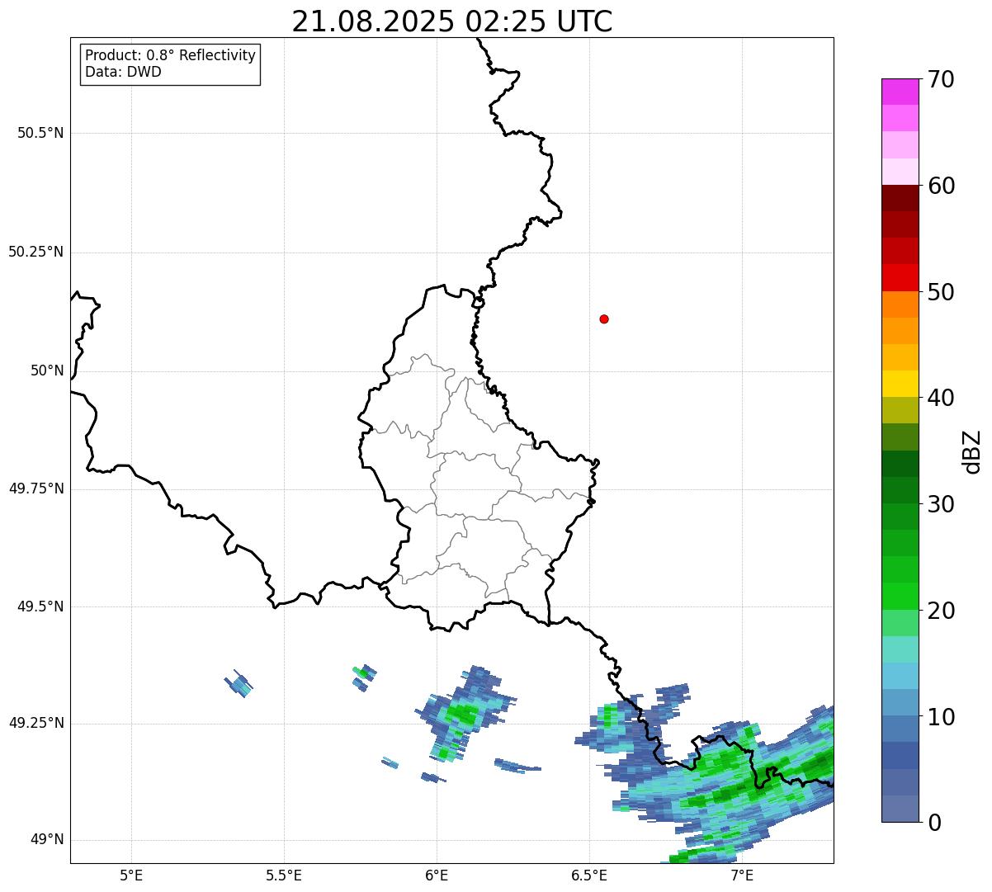Image resolution: width=992 pixels, height=892 pixels.
Task: Click the bright red colorbar segment below 50
Action: (900, 278)
